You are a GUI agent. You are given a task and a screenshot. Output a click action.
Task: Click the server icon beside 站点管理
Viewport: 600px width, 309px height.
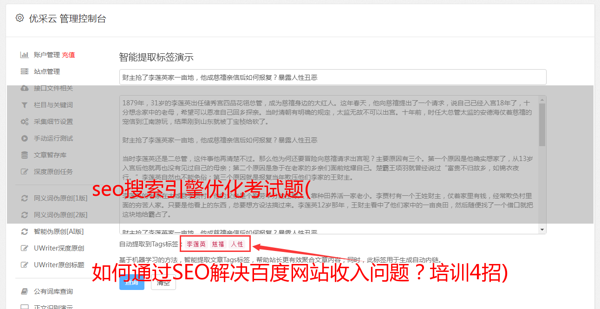click(x=25, y=71)
